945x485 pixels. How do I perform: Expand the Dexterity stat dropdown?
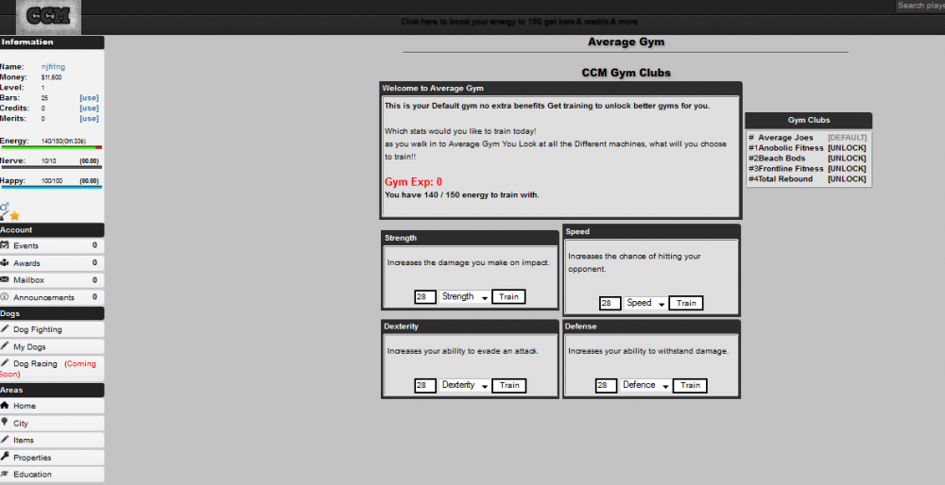point(464,386)
